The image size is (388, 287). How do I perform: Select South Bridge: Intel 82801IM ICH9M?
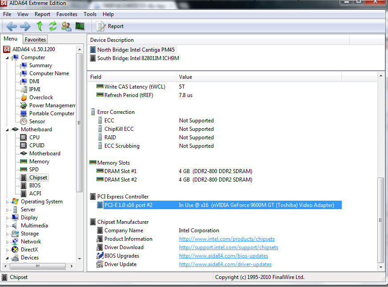[x=138, y=58]
